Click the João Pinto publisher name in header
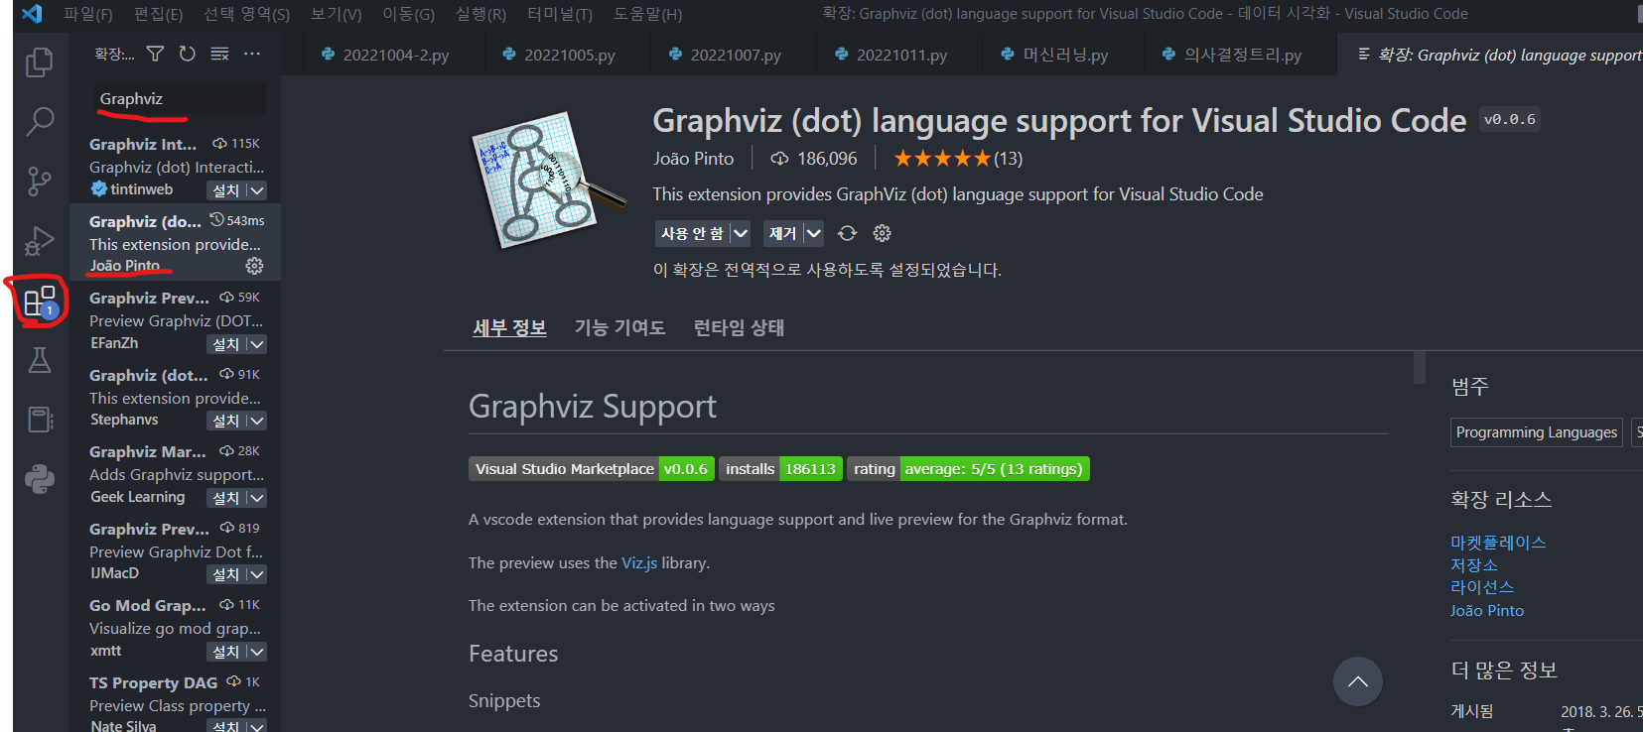 [x=693, y=159]
